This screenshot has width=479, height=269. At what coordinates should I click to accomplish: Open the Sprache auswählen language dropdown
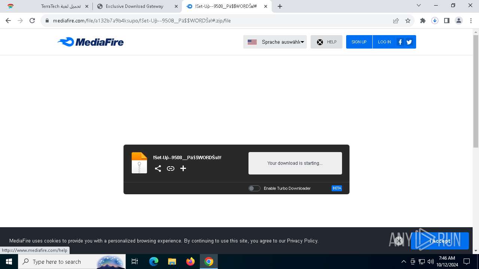coord(275,42)
